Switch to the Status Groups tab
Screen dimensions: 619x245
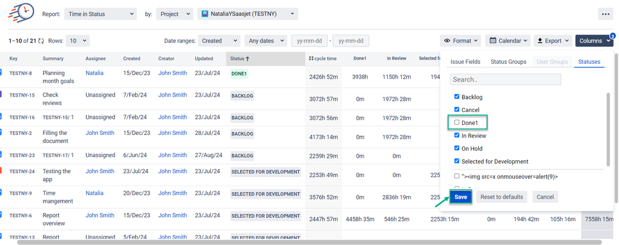(509, 62)
